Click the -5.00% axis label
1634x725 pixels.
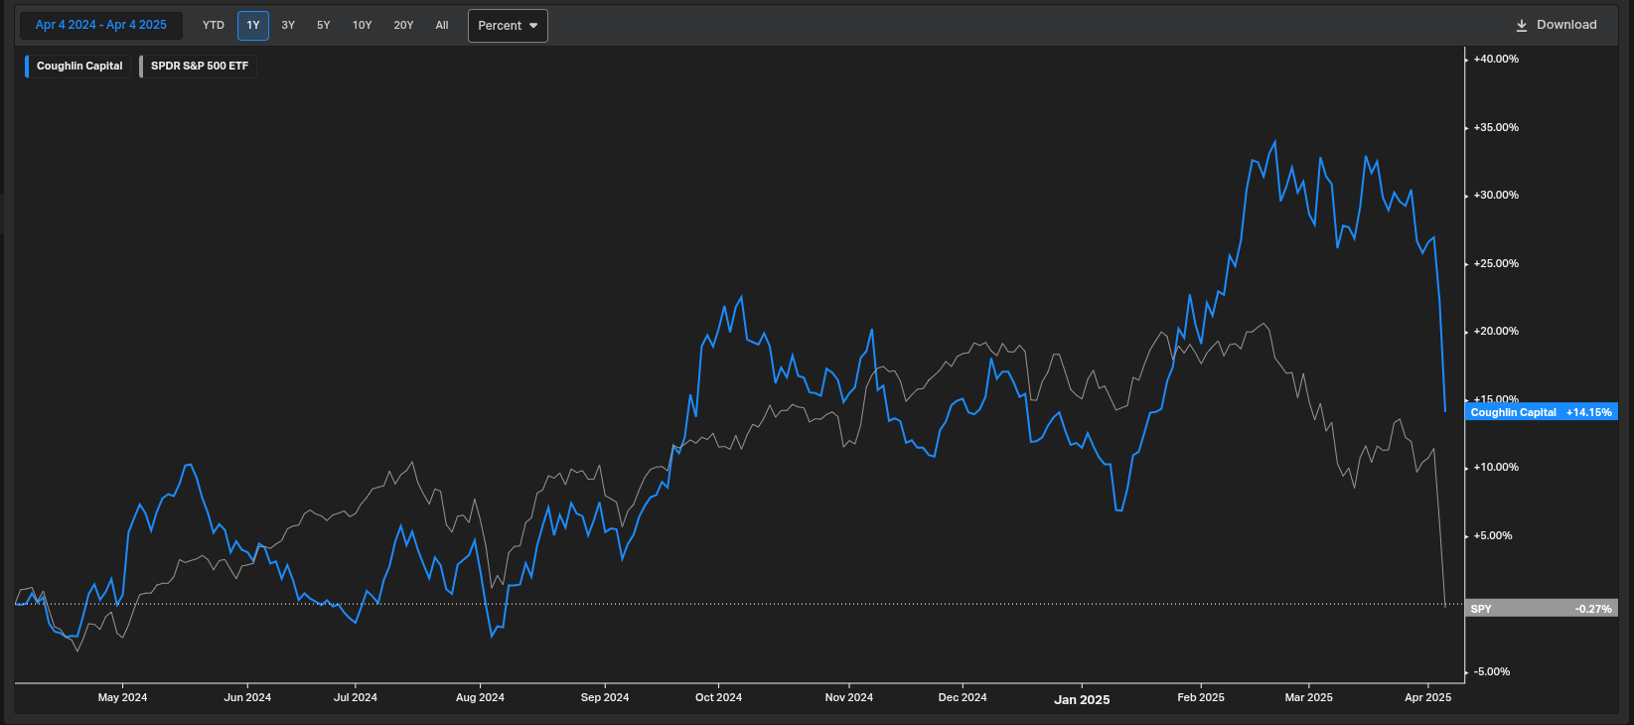coord(1492,672)
